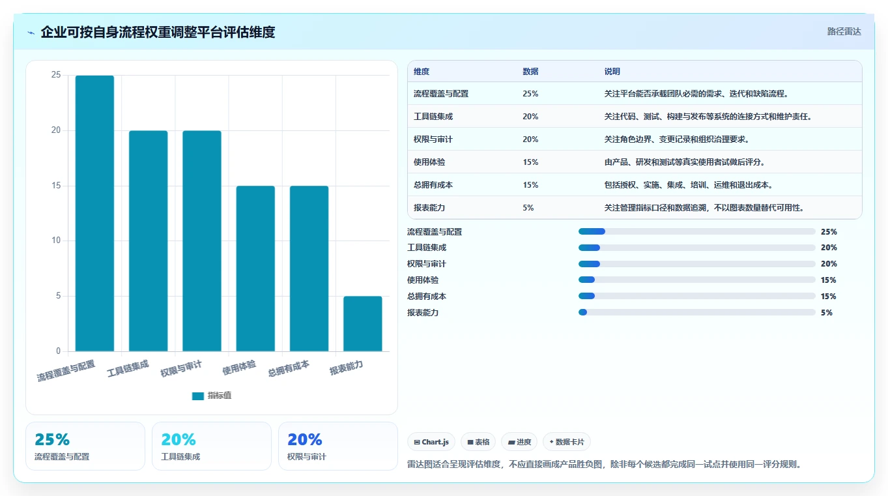Click the 使用体验 progress bar

coord(697,280)
